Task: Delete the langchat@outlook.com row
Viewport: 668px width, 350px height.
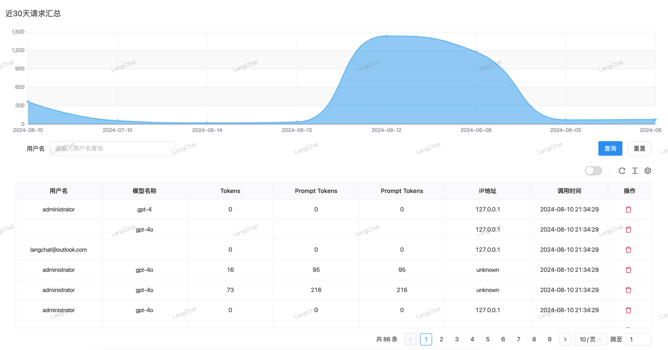Action: [628, 250]
